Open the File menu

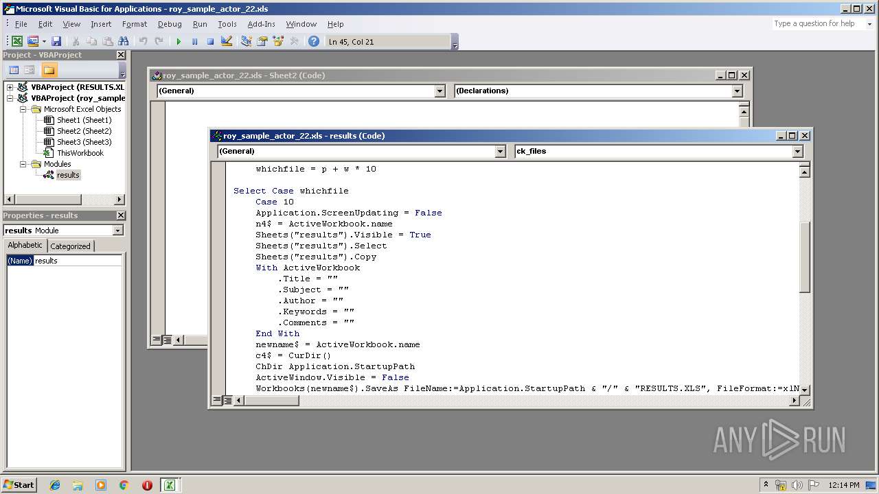point(21,24)
